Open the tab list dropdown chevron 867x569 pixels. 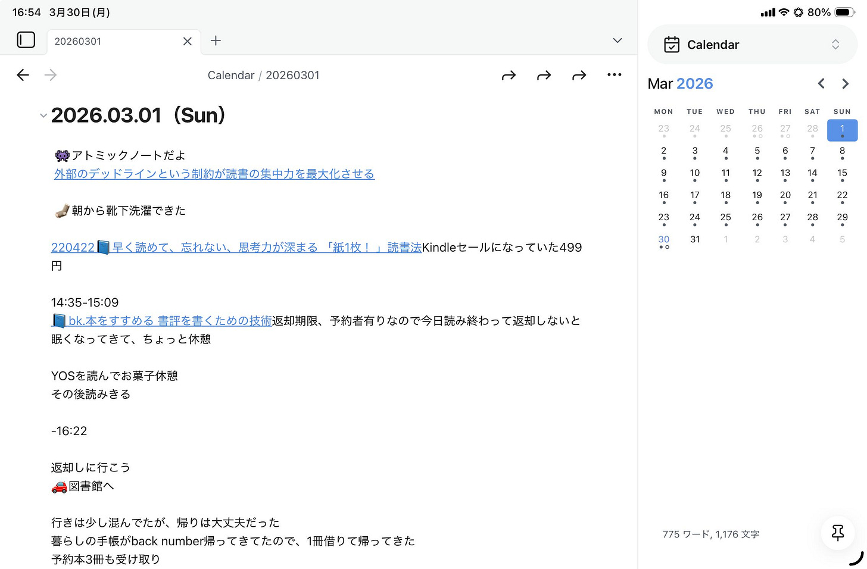(617, 40)
